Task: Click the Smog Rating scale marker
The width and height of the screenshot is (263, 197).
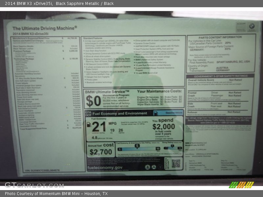Action: (173, 145)
